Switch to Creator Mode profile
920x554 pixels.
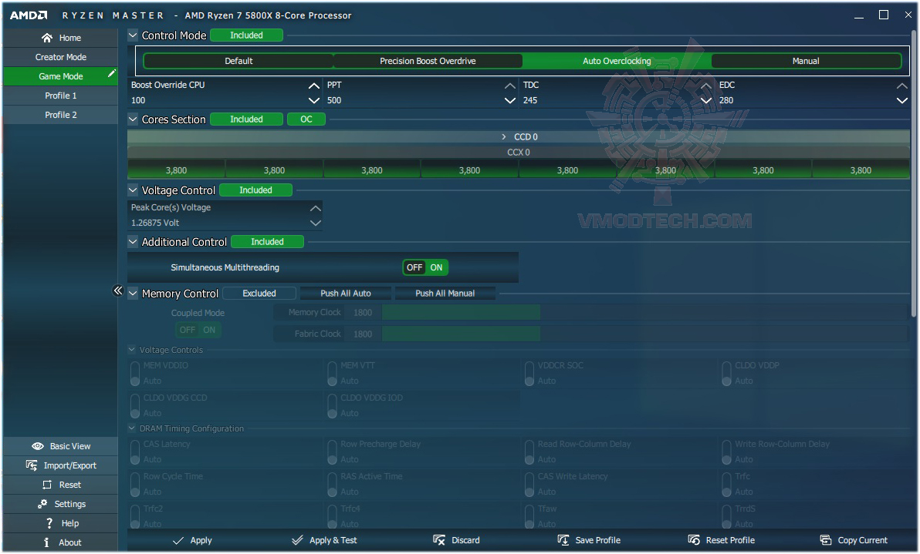tap(60, 57)
